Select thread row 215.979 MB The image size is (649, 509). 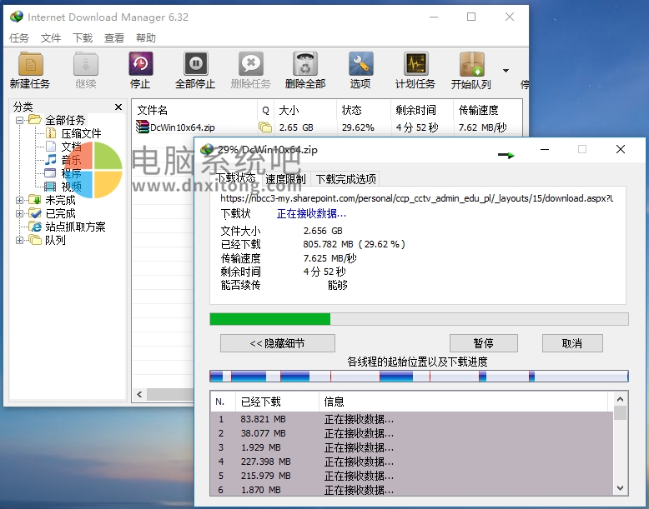411,476
